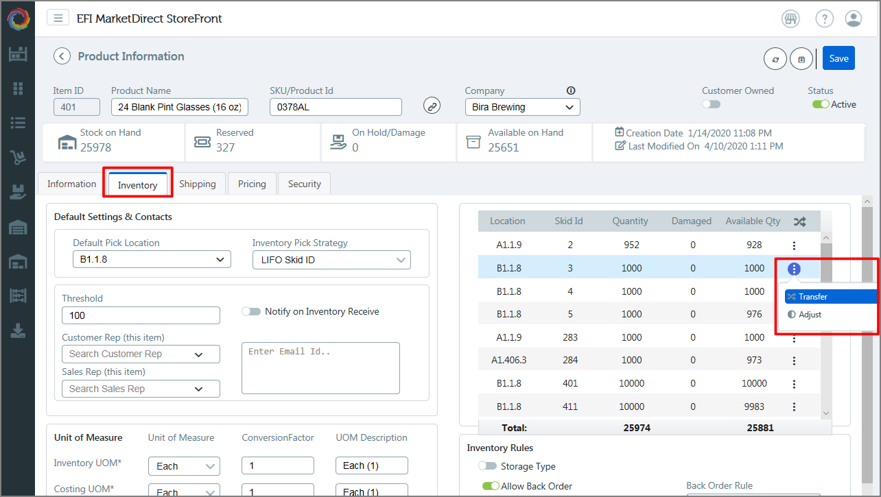Viewport: 881px width, 497px height.
Task: Open the box-in-hand sidebar icon
Action: point(18,193)
